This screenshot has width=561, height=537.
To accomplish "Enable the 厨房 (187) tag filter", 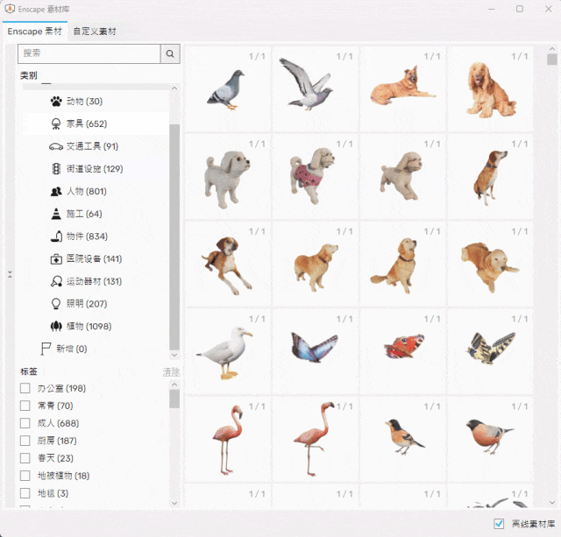I will [x=25, y=441].
